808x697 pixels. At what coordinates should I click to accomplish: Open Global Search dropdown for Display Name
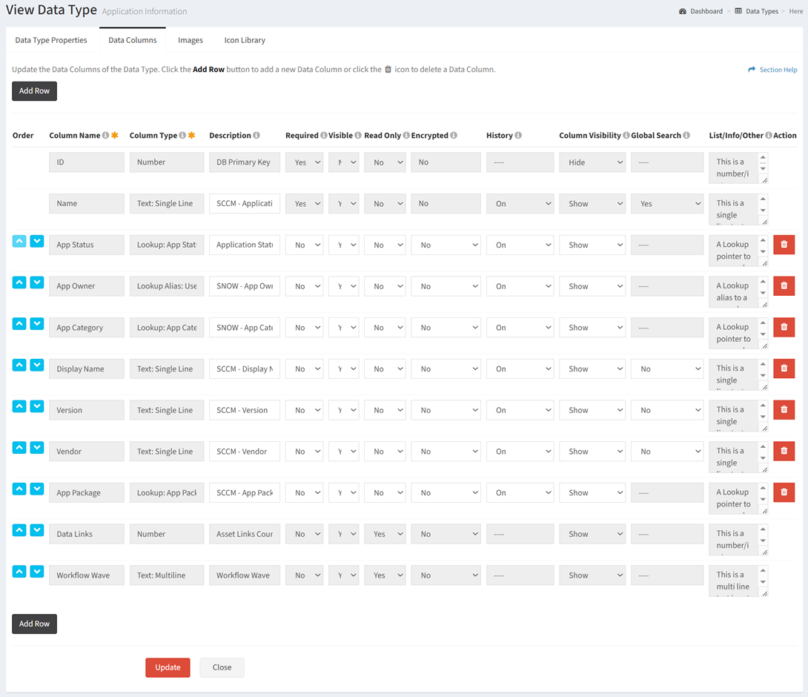667,369
